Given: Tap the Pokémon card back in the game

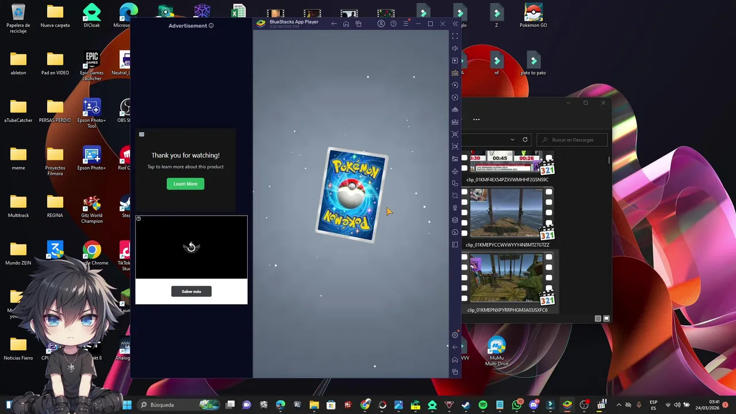Looking at the screenshot, I should 352,194.
